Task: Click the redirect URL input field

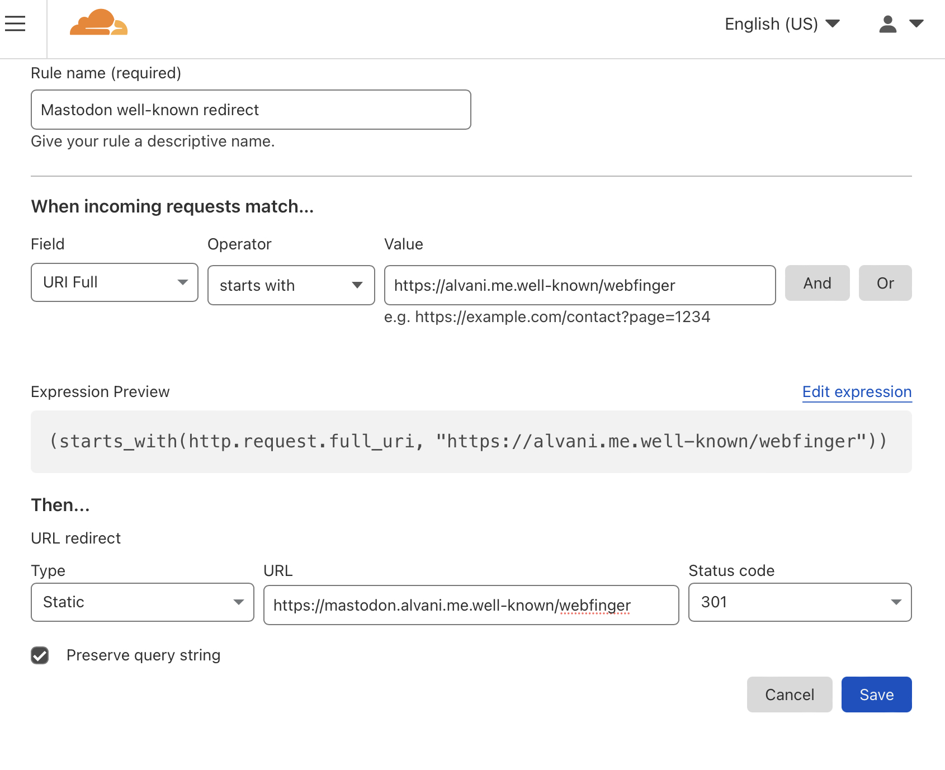Action: pos(471,605)
